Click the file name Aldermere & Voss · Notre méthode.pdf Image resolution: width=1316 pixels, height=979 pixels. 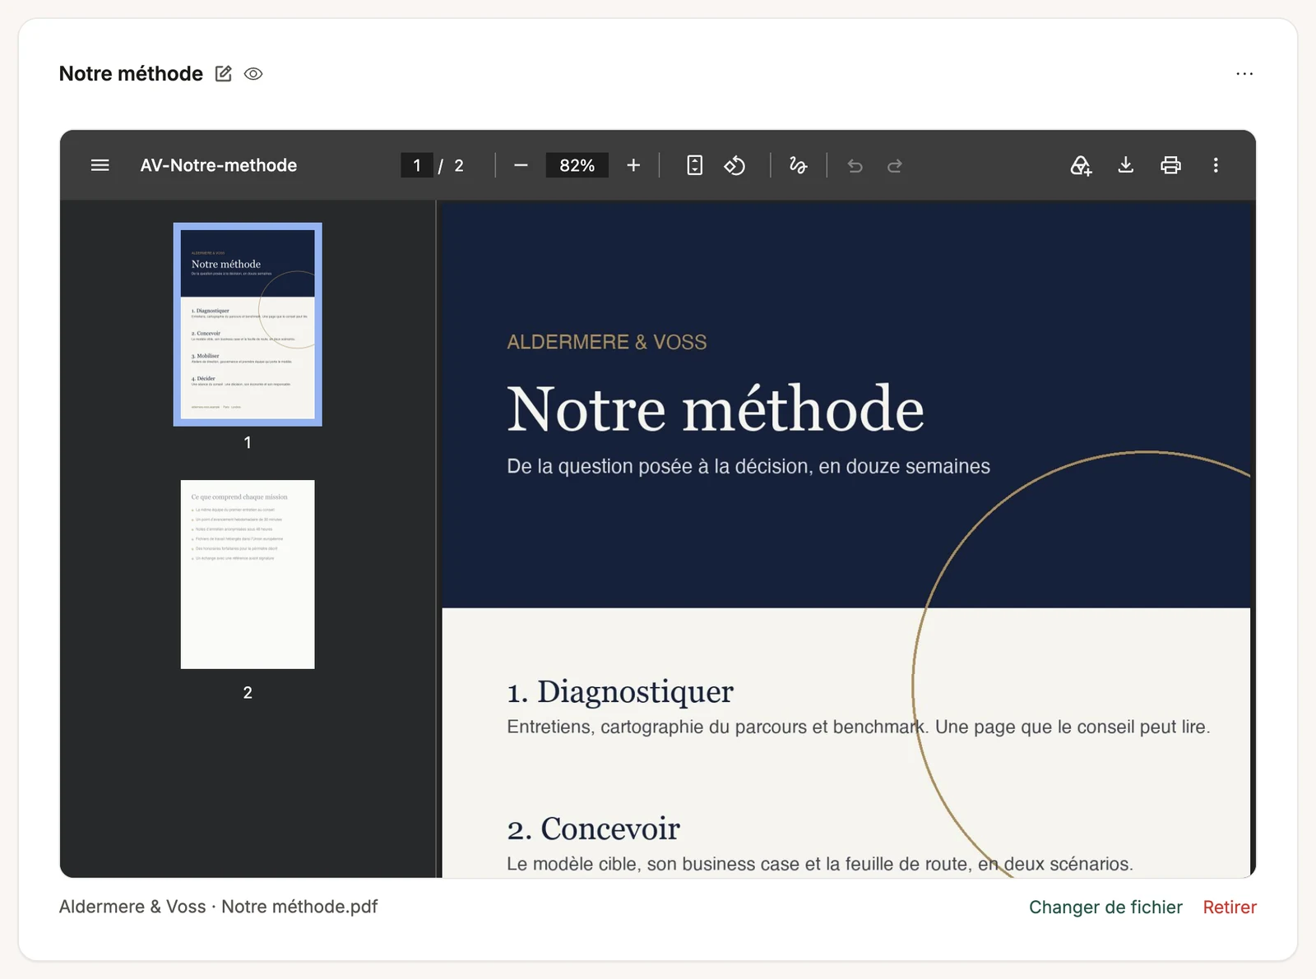point(218,907)
